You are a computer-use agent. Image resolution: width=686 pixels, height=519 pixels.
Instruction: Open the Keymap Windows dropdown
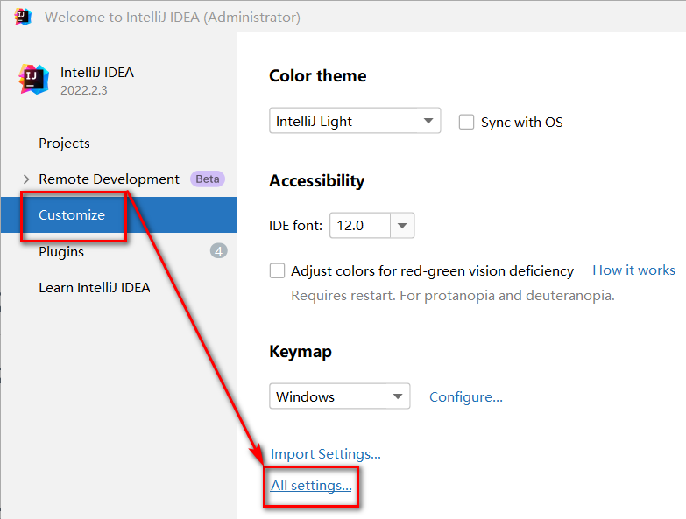[339, 396]
